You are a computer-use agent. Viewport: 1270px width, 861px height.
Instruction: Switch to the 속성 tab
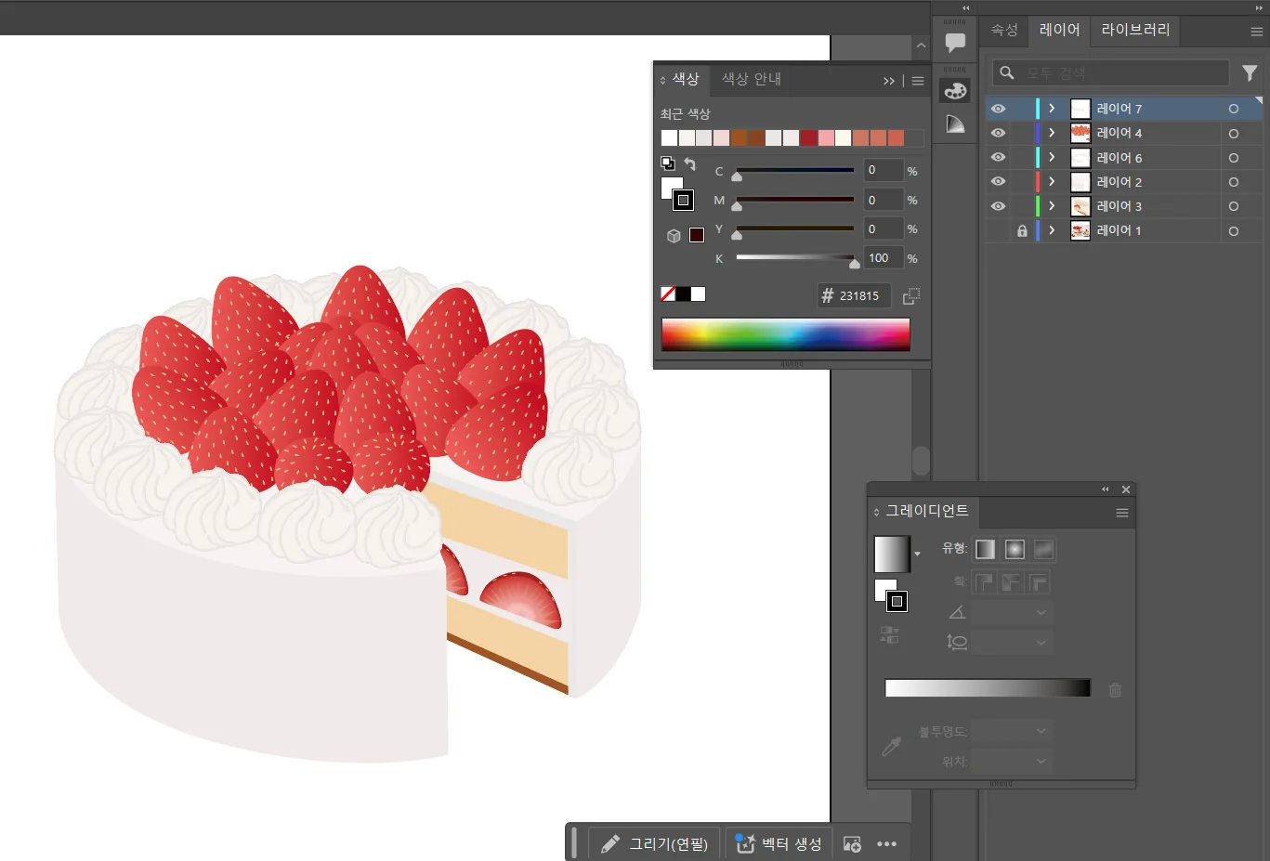click(x=1004, y=30)
